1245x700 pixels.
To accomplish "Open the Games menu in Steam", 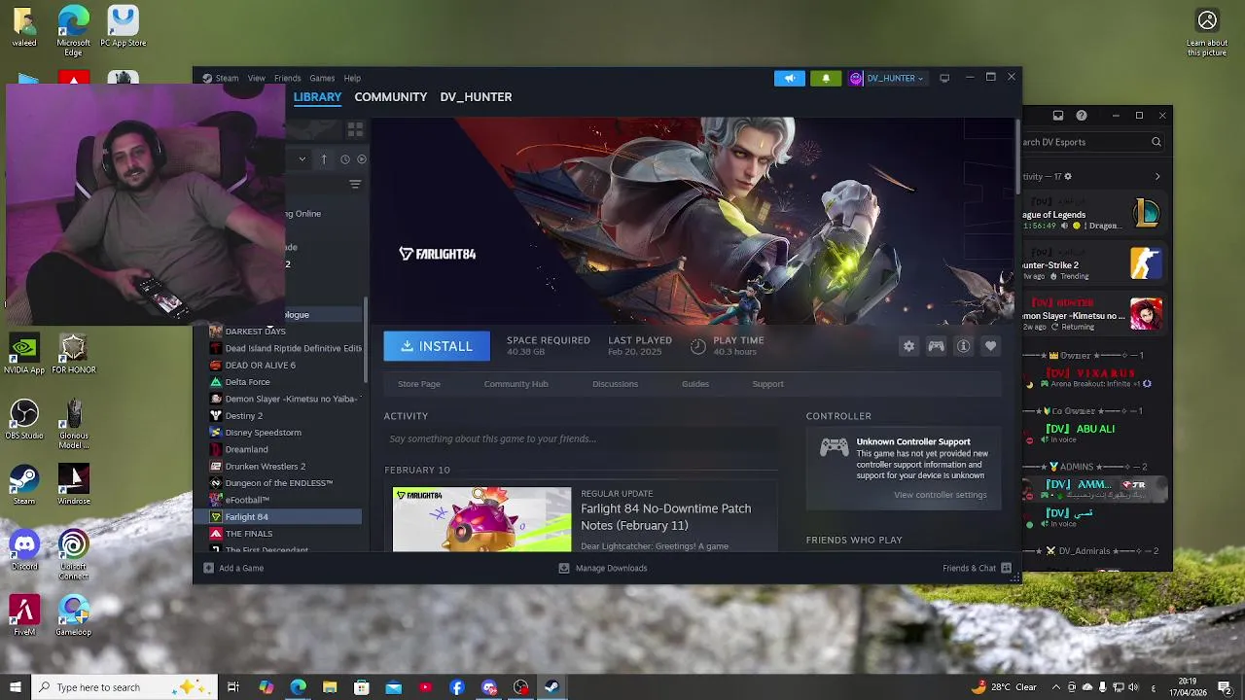I will click(322, 79).
